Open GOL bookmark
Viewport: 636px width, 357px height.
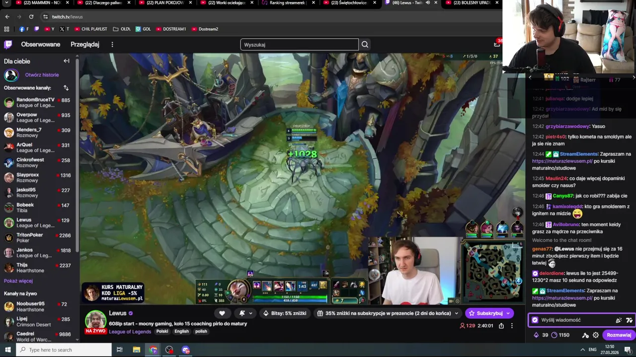[143, 29]
